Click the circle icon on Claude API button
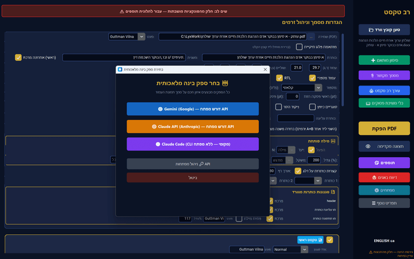The image size is (414, 259). (x=154, y=127)
